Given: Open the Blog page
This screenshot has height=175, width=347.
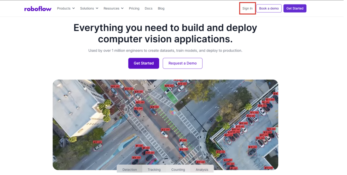Looking at the screenshot, I should [161, 9].
